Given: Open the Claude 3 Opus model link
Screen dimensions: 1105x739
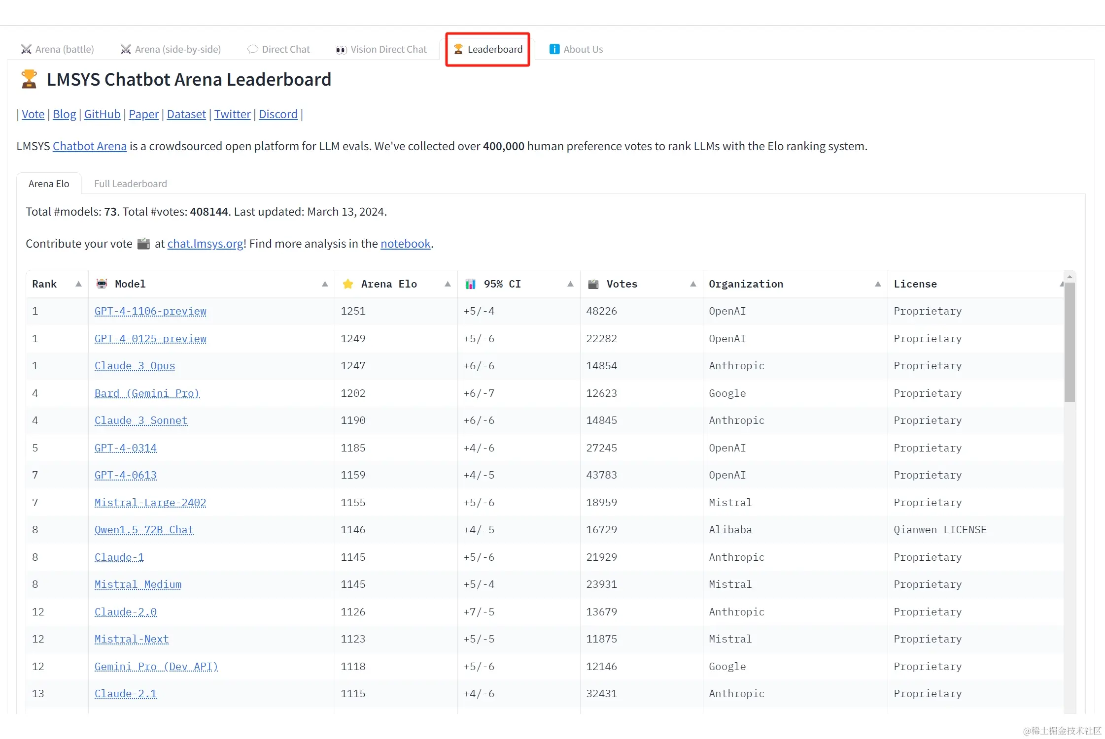Looking at the screenshot, I should [x=135, y=366].
